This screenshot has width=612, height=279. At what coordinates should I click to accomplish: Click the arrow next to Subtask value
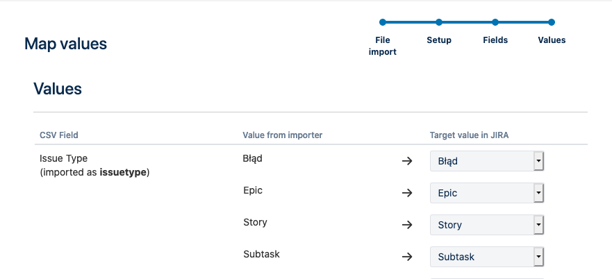(407, 257)
